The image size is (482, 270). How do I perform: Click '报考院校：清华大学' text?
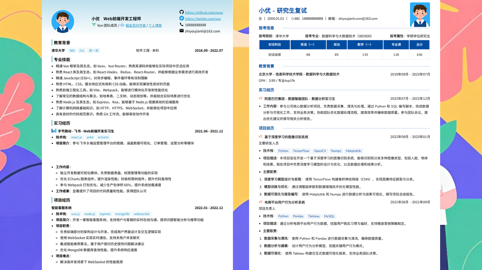274,36
